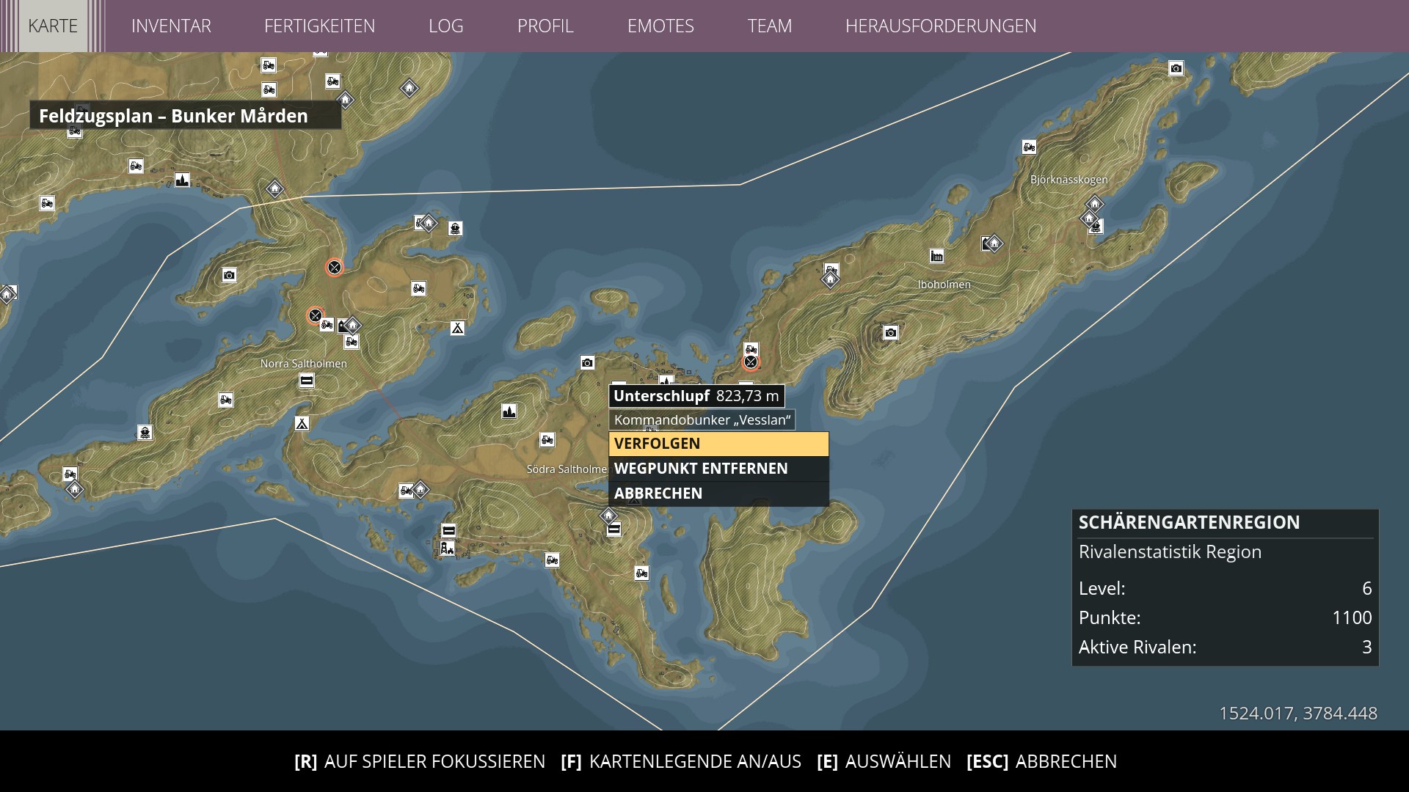Viewport: 1409px width, 792px height.
Task: Go to the PROFIL tab
Action: 545,26
